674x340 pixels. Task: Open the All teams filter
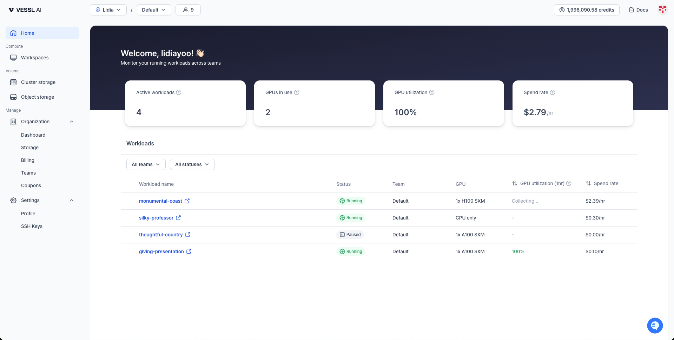tap(146, 164)
